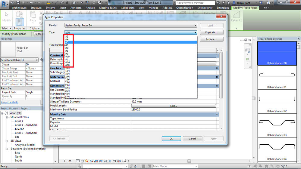Click the Properties palette icon in ribbon

(20, 22)
